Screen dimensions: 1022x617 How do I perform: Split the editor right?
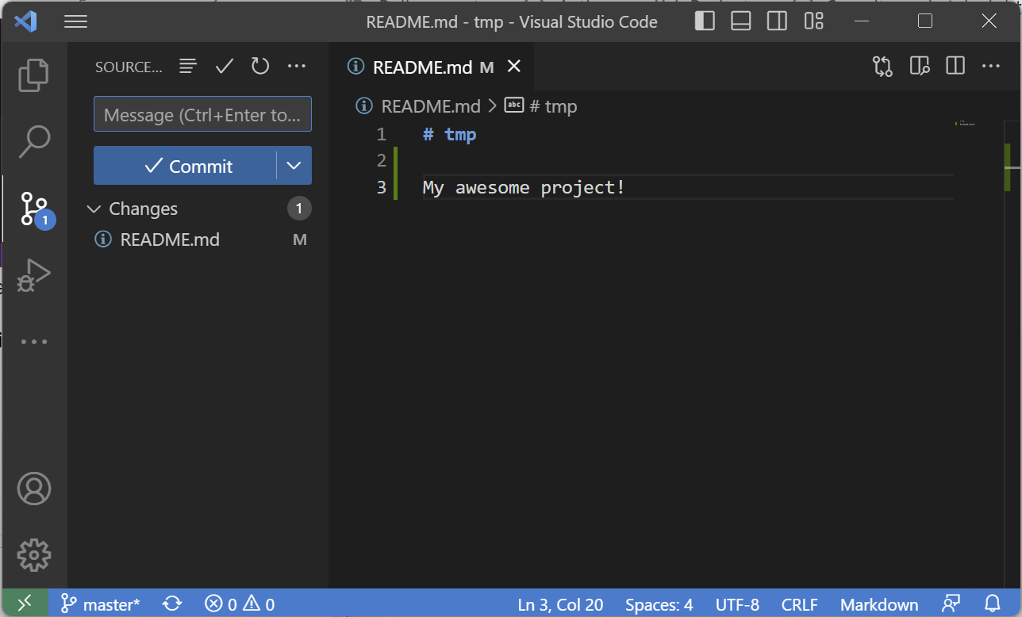point(955,66)
